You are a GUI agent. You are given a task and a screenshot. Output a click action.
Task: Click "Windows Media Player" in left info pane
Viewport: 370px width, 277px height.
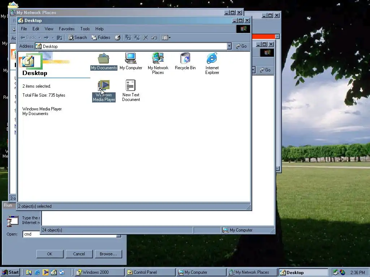(42, 109)
